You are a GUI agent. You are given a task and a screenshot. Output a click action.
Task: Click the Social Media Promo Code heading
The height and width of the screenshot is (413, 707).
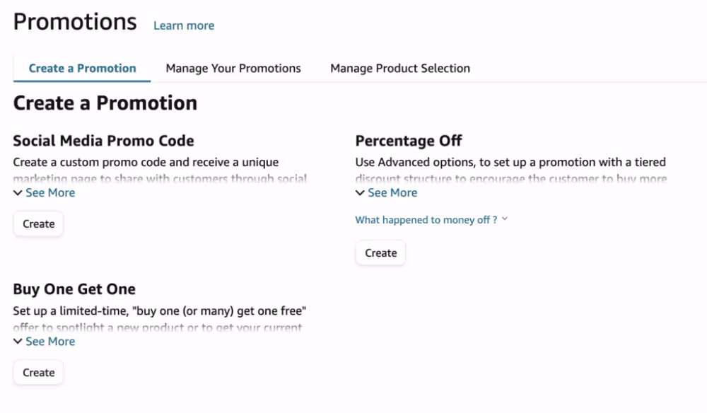pos(103,141)
